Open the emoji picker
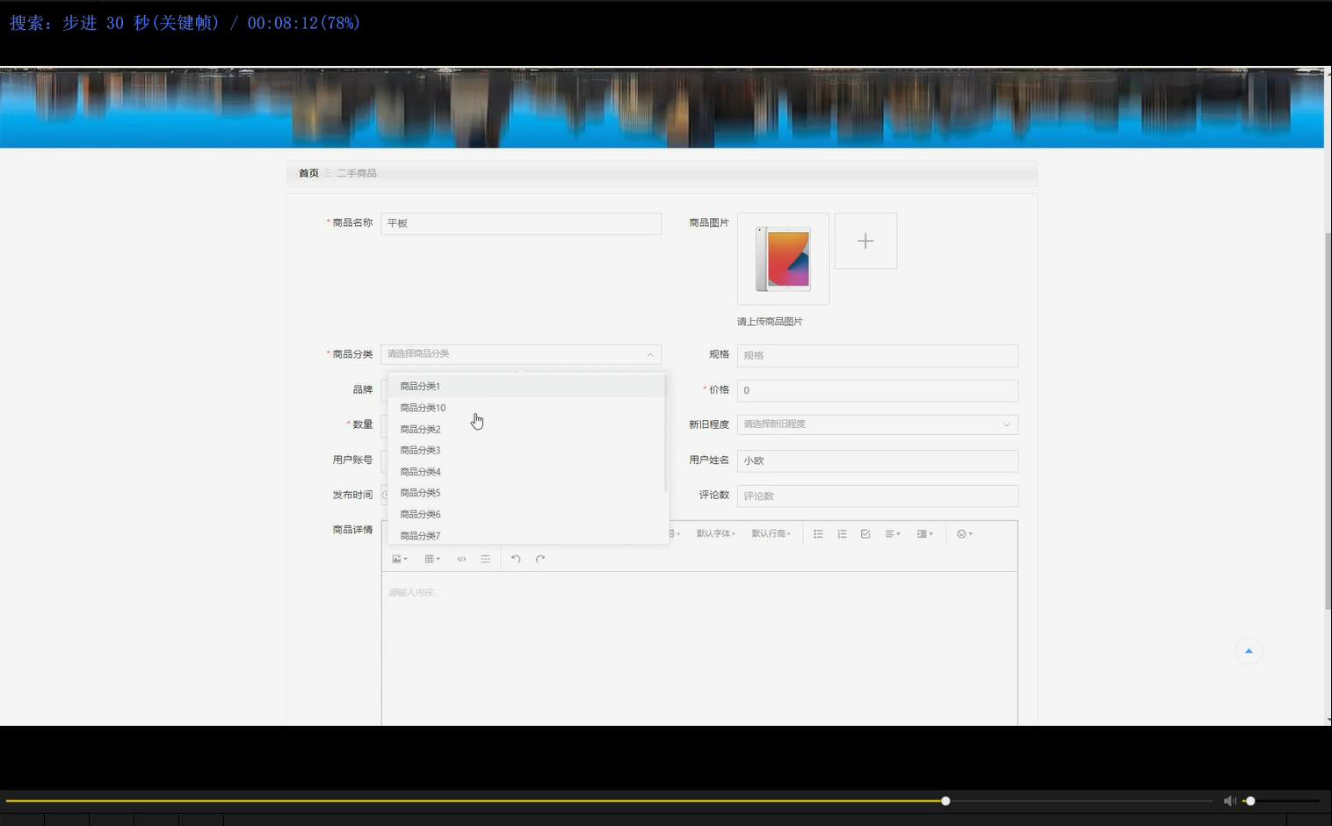The width and height of the screenshot is (1332, 826). pos(964,533)
